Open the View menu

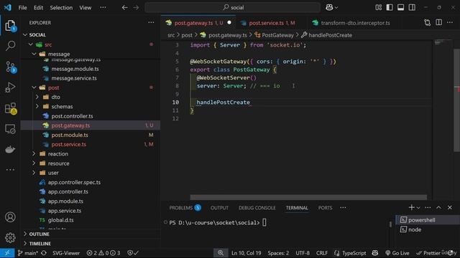point(86,8)
